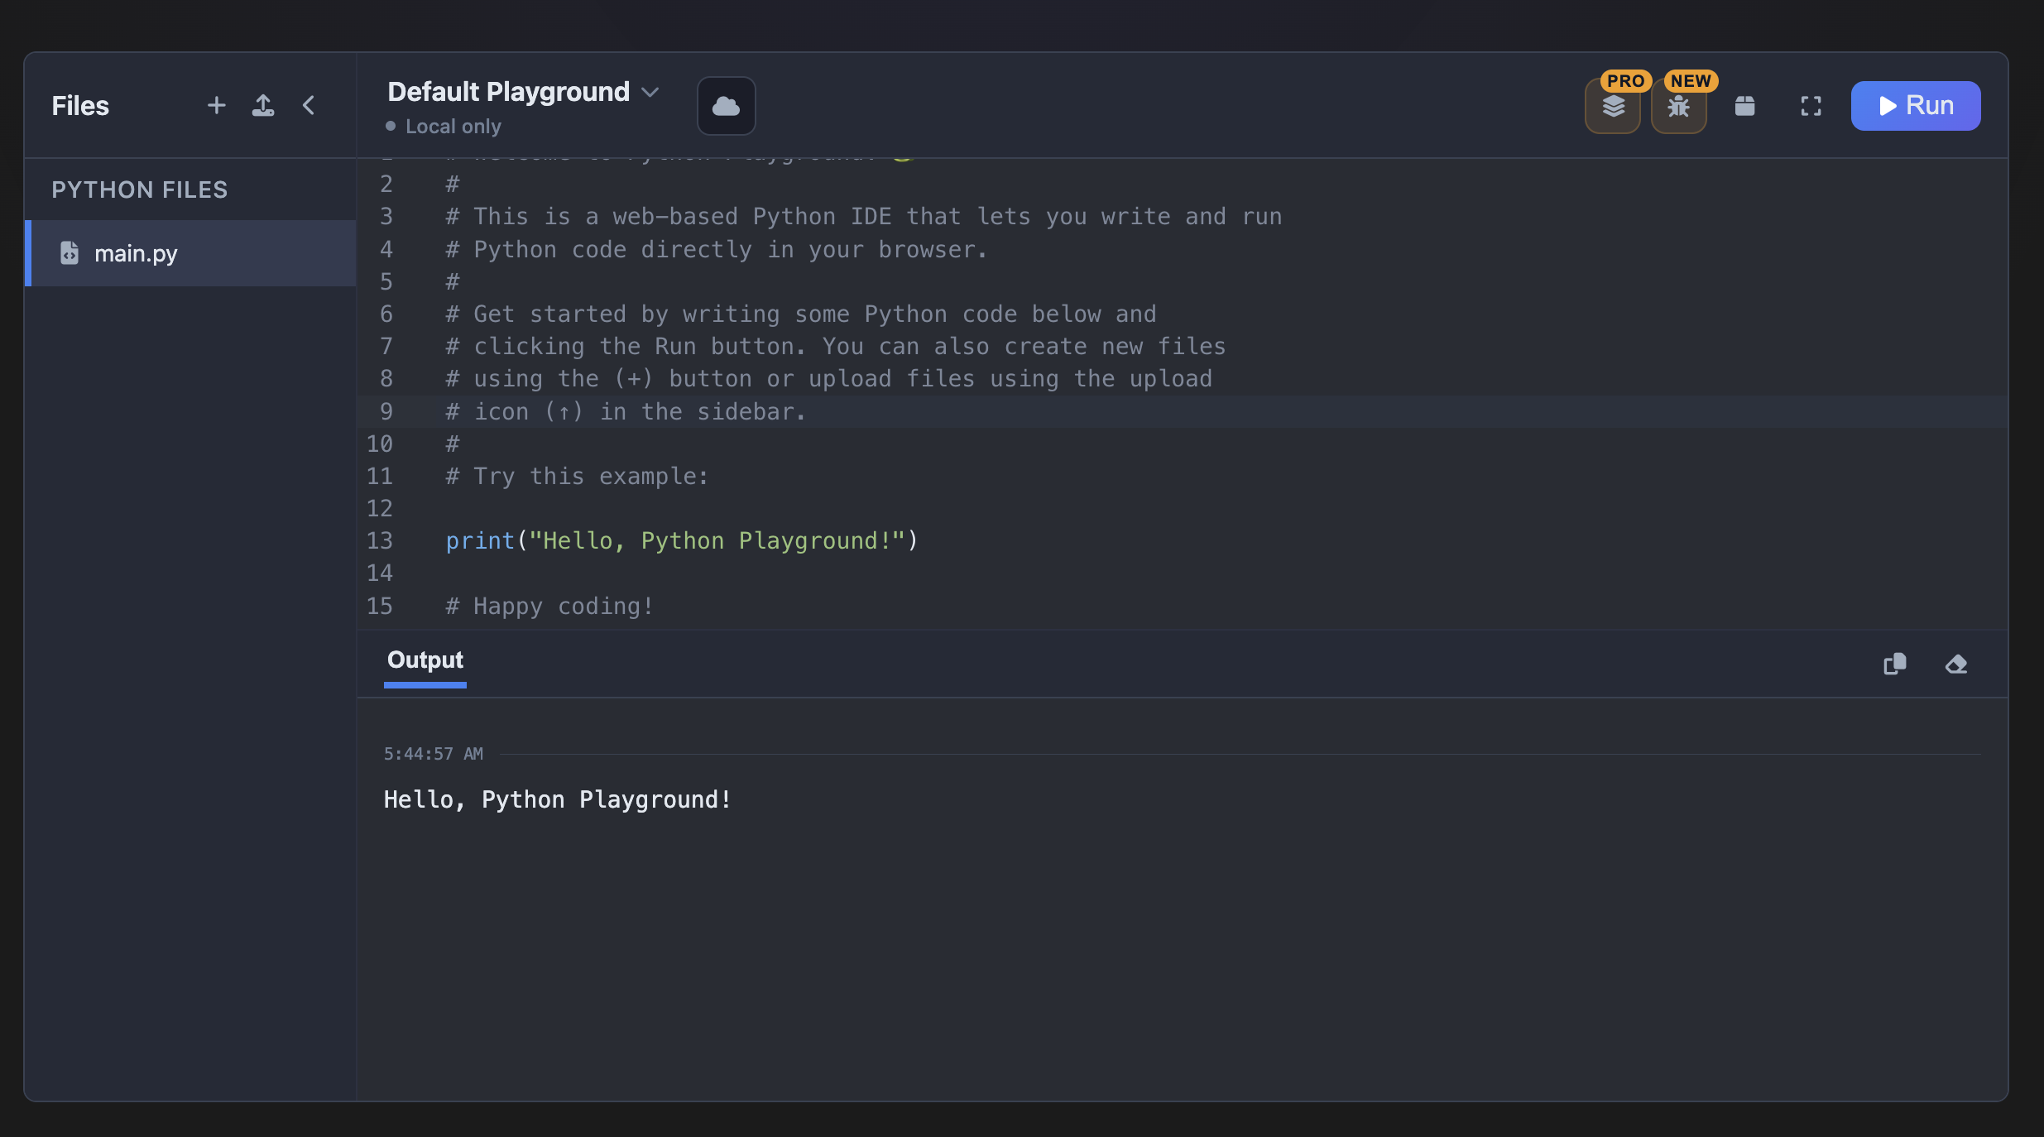Click the output text 'Hello, Python Playground!'
The height and width of the screenshot is (1137, 2044).
click(x=558, y=799)
